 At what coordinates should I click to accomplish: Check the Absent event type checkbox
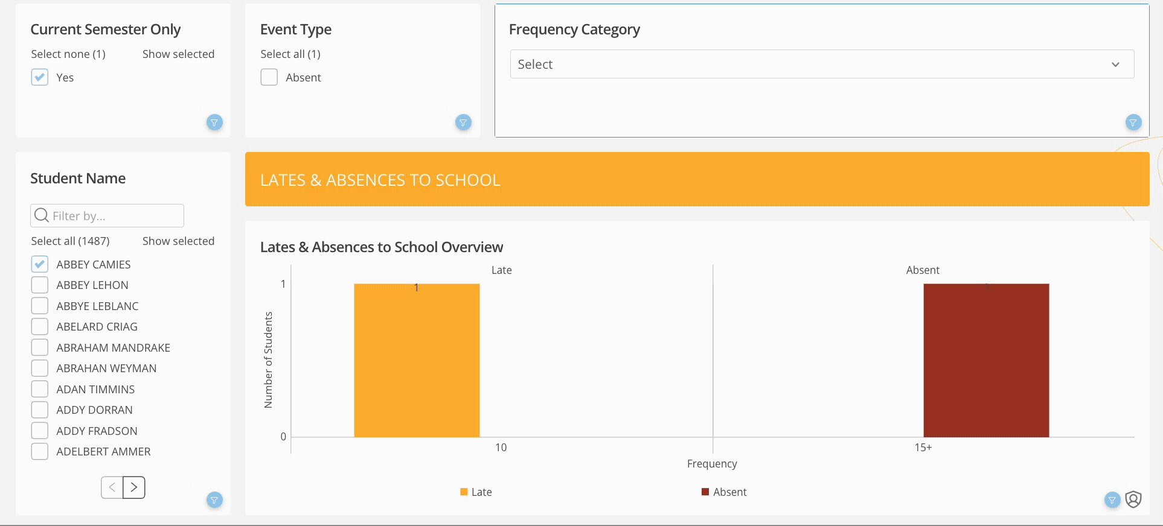pos(269,77)
